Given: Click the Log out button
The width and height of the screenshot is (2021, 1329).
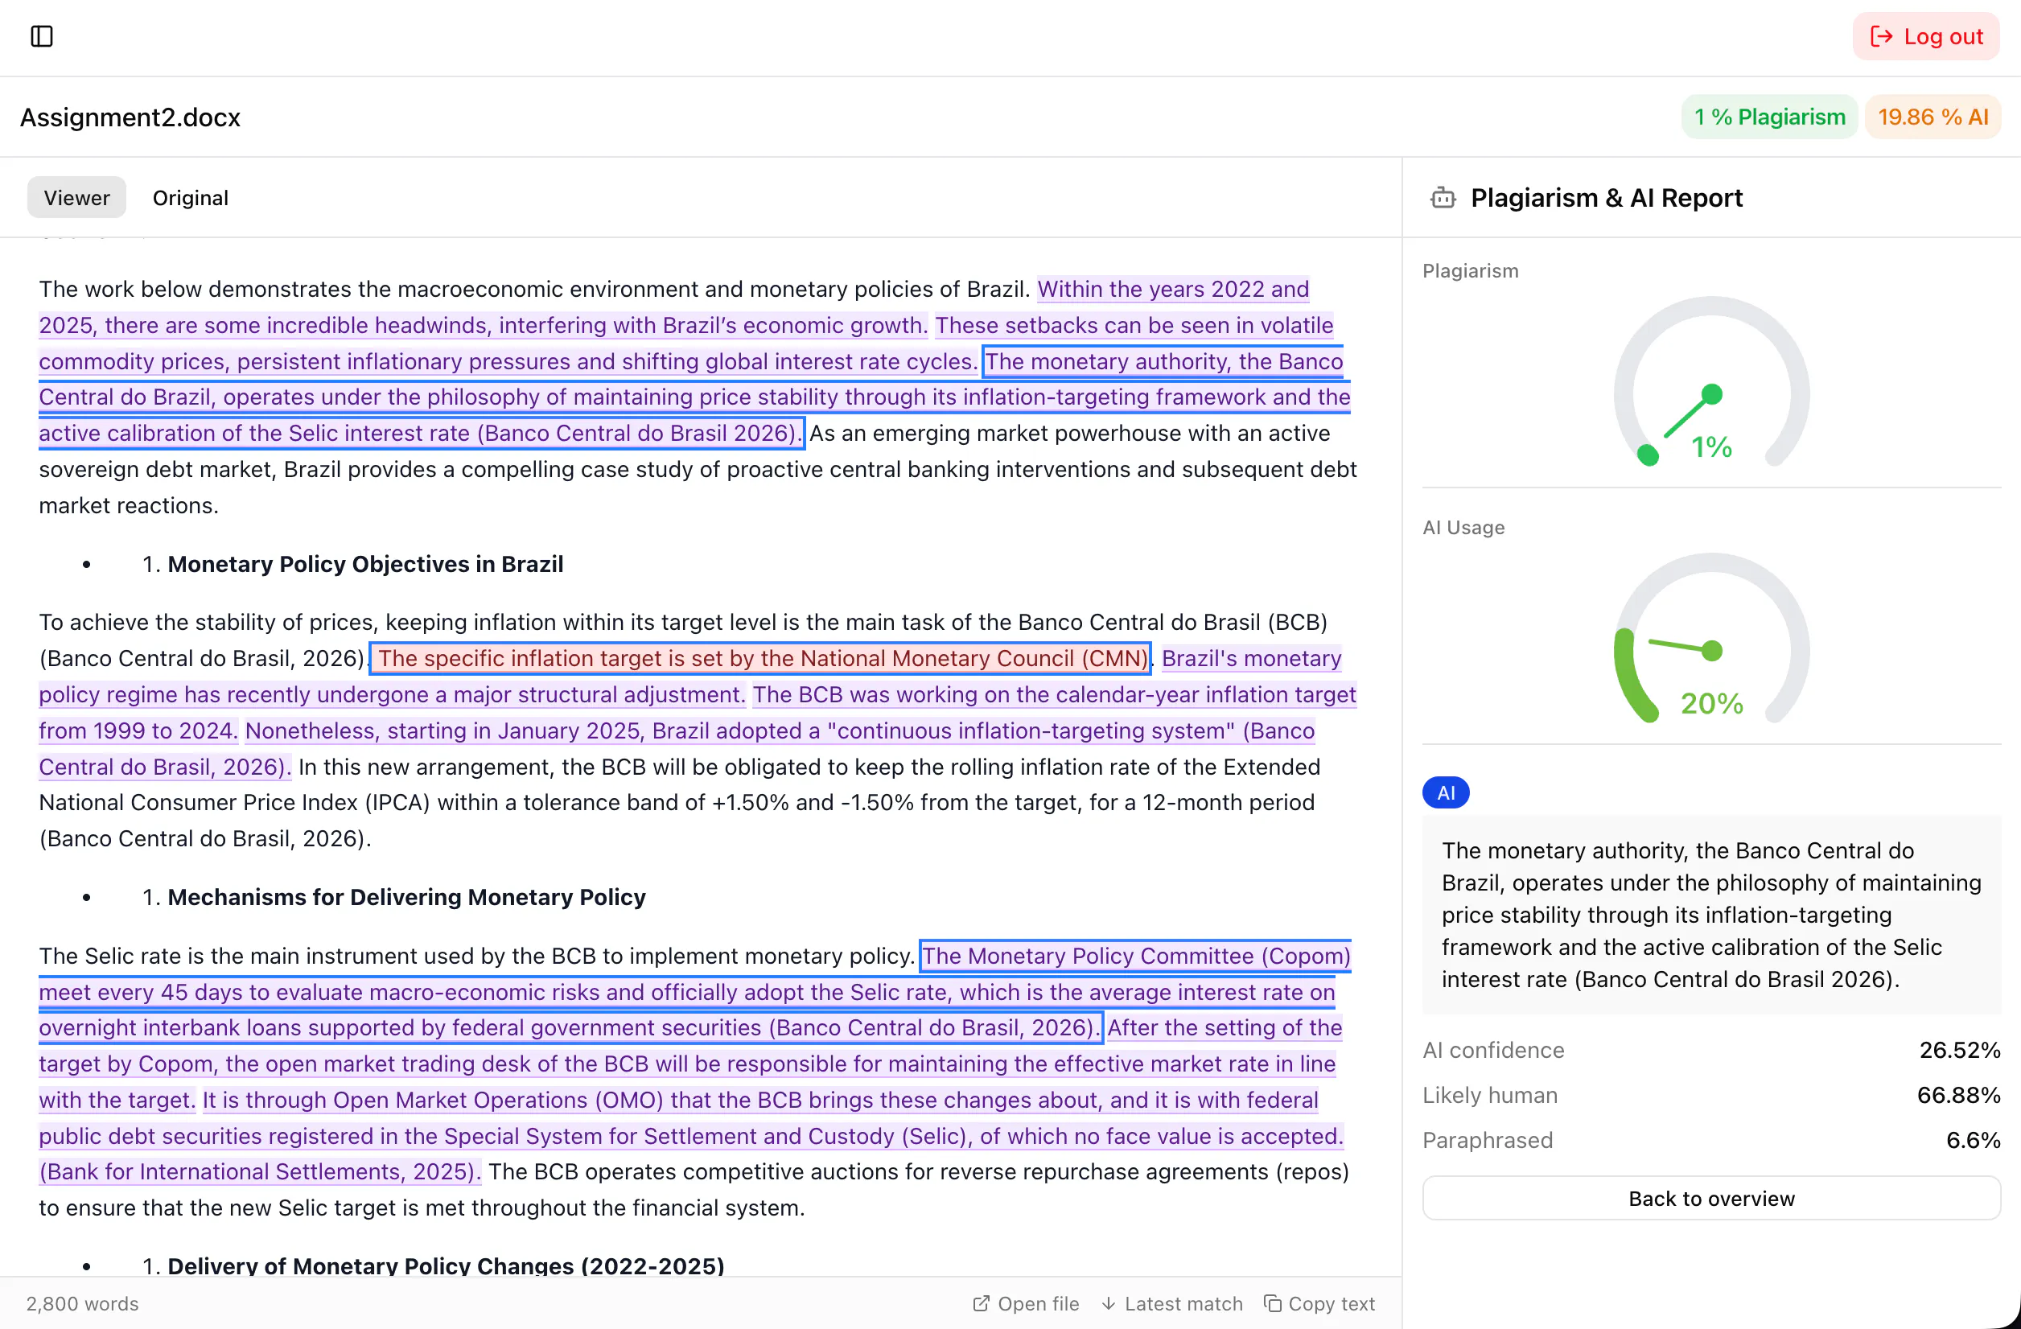Looking at the screenshot, I should (1925, 36).
